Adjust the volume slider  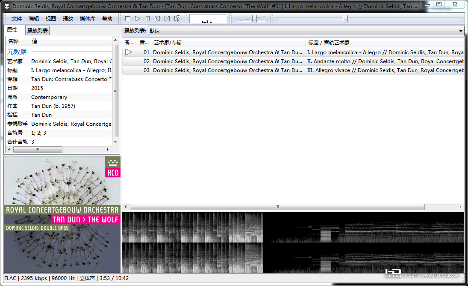click(x=254, y=19)
